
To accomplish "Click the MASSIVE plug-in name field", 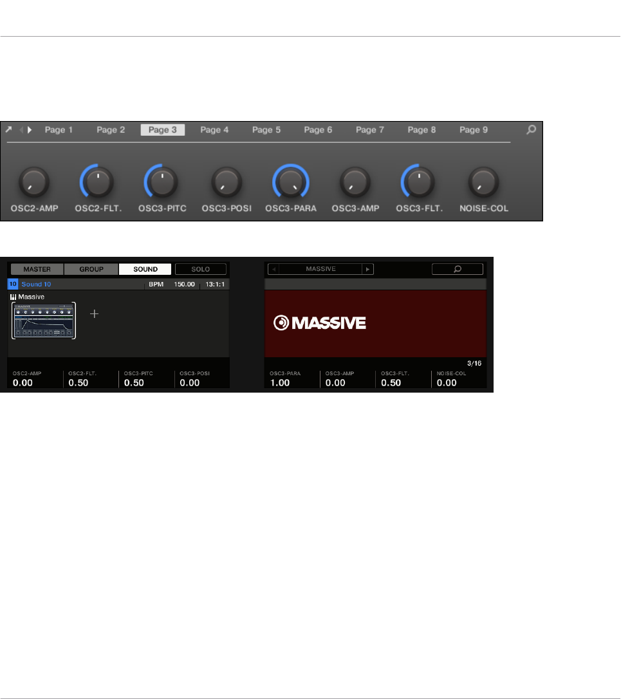I will coord(320,269).
